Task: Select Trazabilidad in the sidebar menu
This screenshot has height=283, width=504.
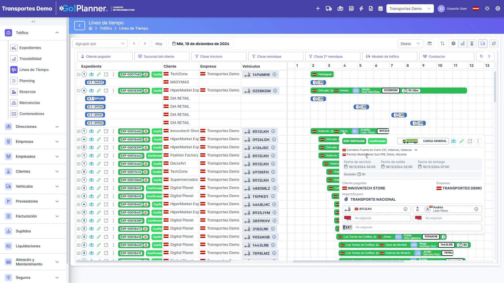Action: click(x=30, y=59)
